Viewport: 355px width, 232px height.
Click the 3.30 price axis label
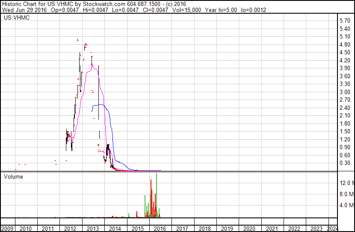tap(345, 84)
